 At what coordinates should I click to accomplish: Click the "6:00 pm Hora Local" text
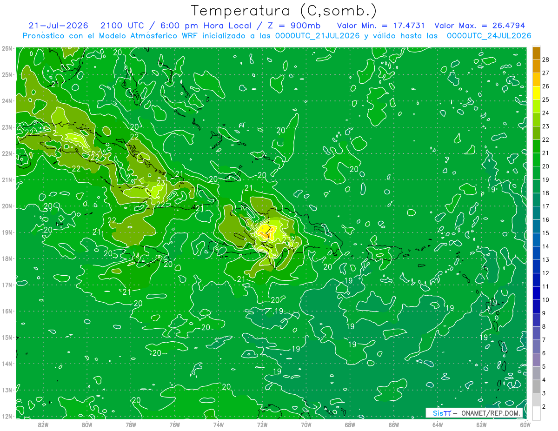click(207, 26)
